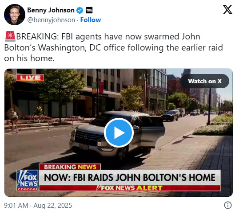Screen dimensions: 239x214
Task: Follow Benny Johnson
Action: point(91,20)
